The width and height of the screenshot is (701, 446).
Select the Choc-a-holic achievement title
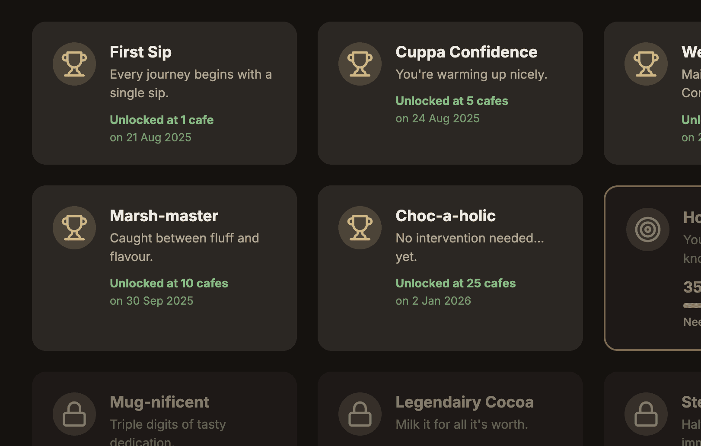(446, 216)
